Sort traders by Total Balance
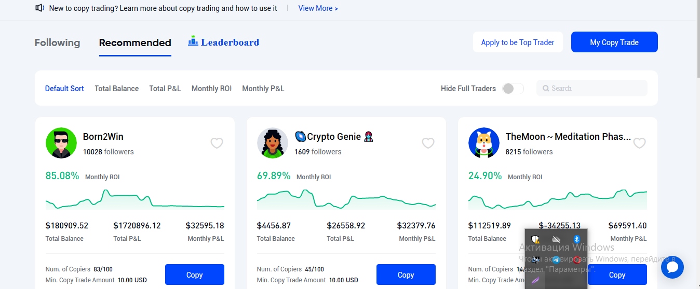This screenshot has height=289, width=700. pos(116,89)
